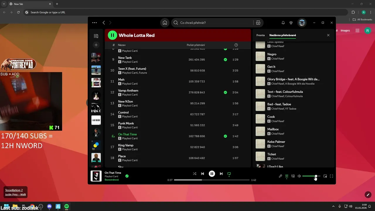Seek within the song progress bar

coord(212,180)
